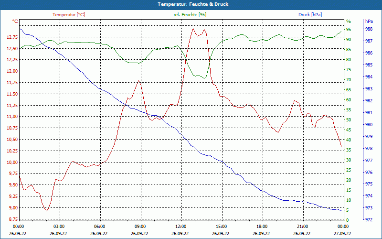Screen dimensions: 382x239
Task: Select the green 'rel. Feuchte [%]' legend label
Action: [190, 15]
